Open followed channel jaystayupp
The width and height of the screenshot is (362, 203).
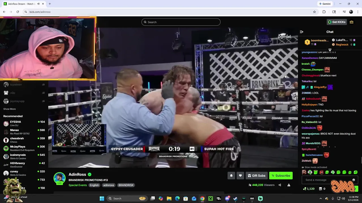pyautogui.click(x=24, y=101)
